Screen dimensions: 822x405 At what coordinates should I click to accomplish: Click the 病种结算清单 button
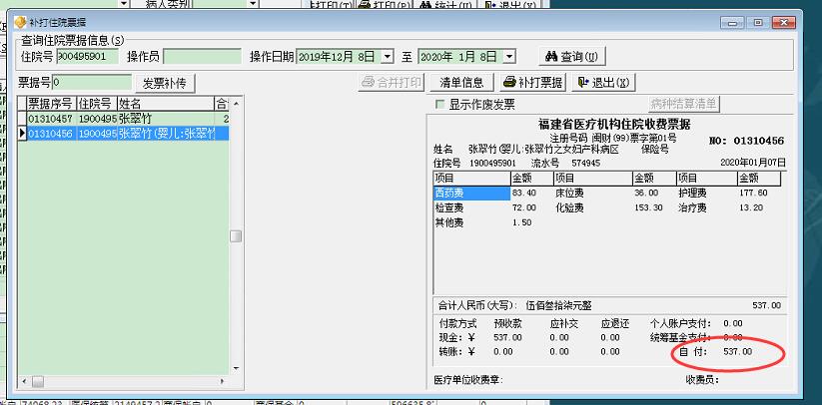pyautogui.click(x=683, y=104)
